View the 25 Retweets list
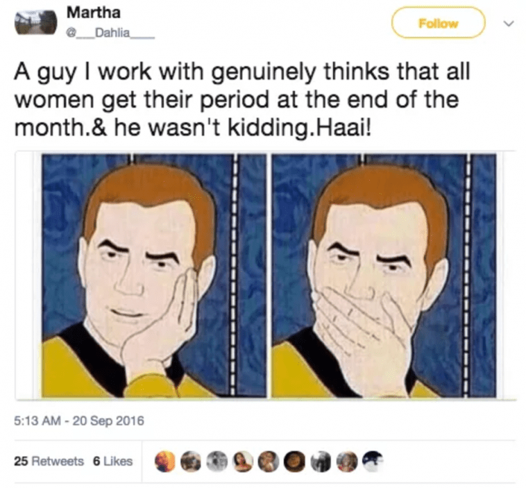The height and width of the screenshot is (488, 526). (x=49, y=461)
